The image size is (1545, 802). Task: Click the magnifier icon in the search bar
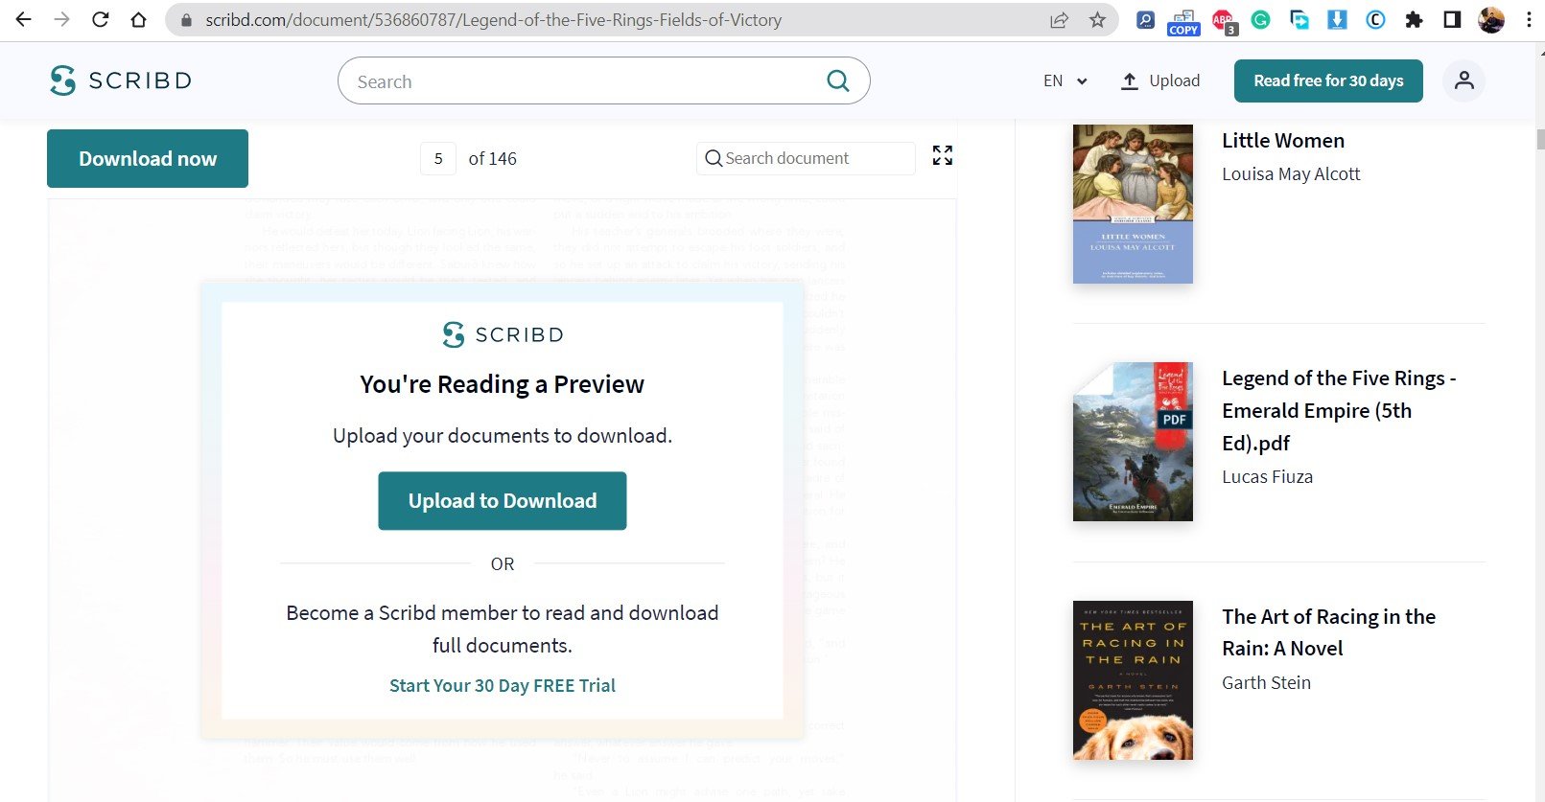[837, 81]
